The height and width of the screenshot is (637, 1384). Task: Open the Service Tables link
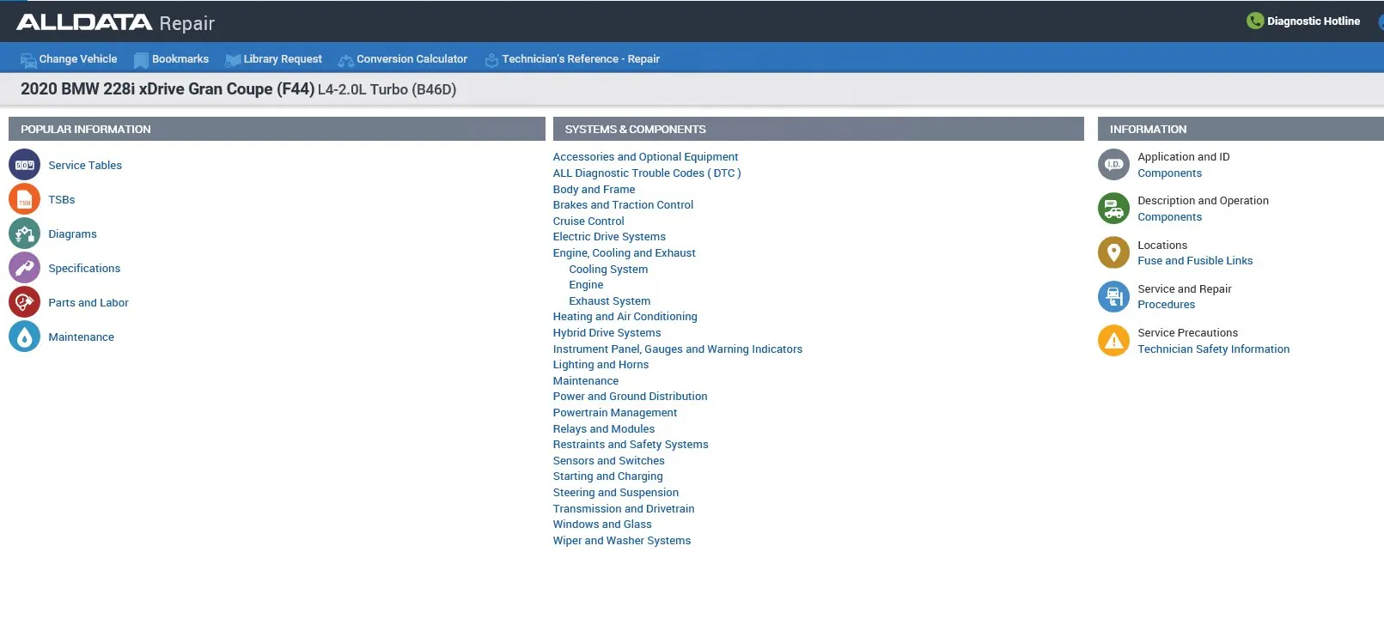point(85,165)
